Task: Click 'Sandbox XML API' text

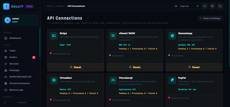Action: (x=186, y=45)
